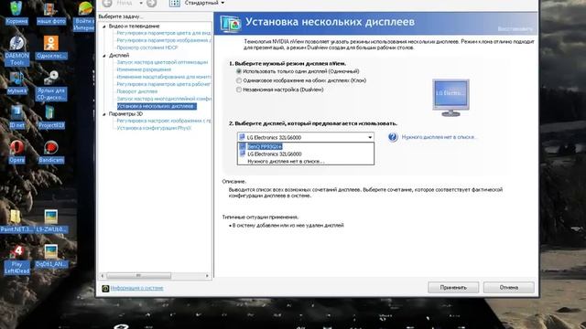Open the Paint.NET.3 desktop folder
The width and height of the screenshot is (586, 329).
coord(16,221)
